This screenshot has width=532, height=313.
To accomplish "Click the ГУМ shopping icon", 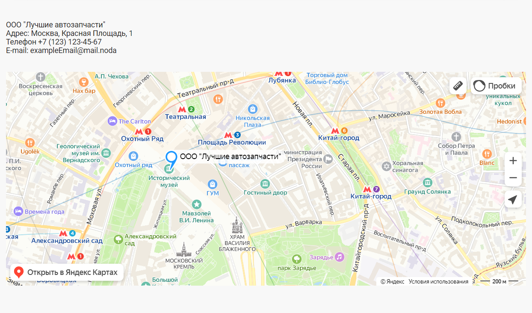I will [213, 184].
